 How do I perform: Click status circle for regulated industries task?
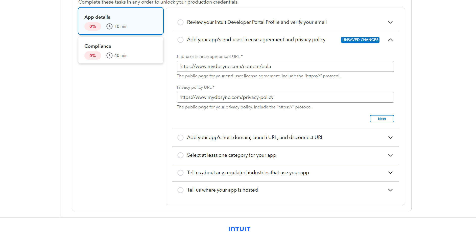180,173
